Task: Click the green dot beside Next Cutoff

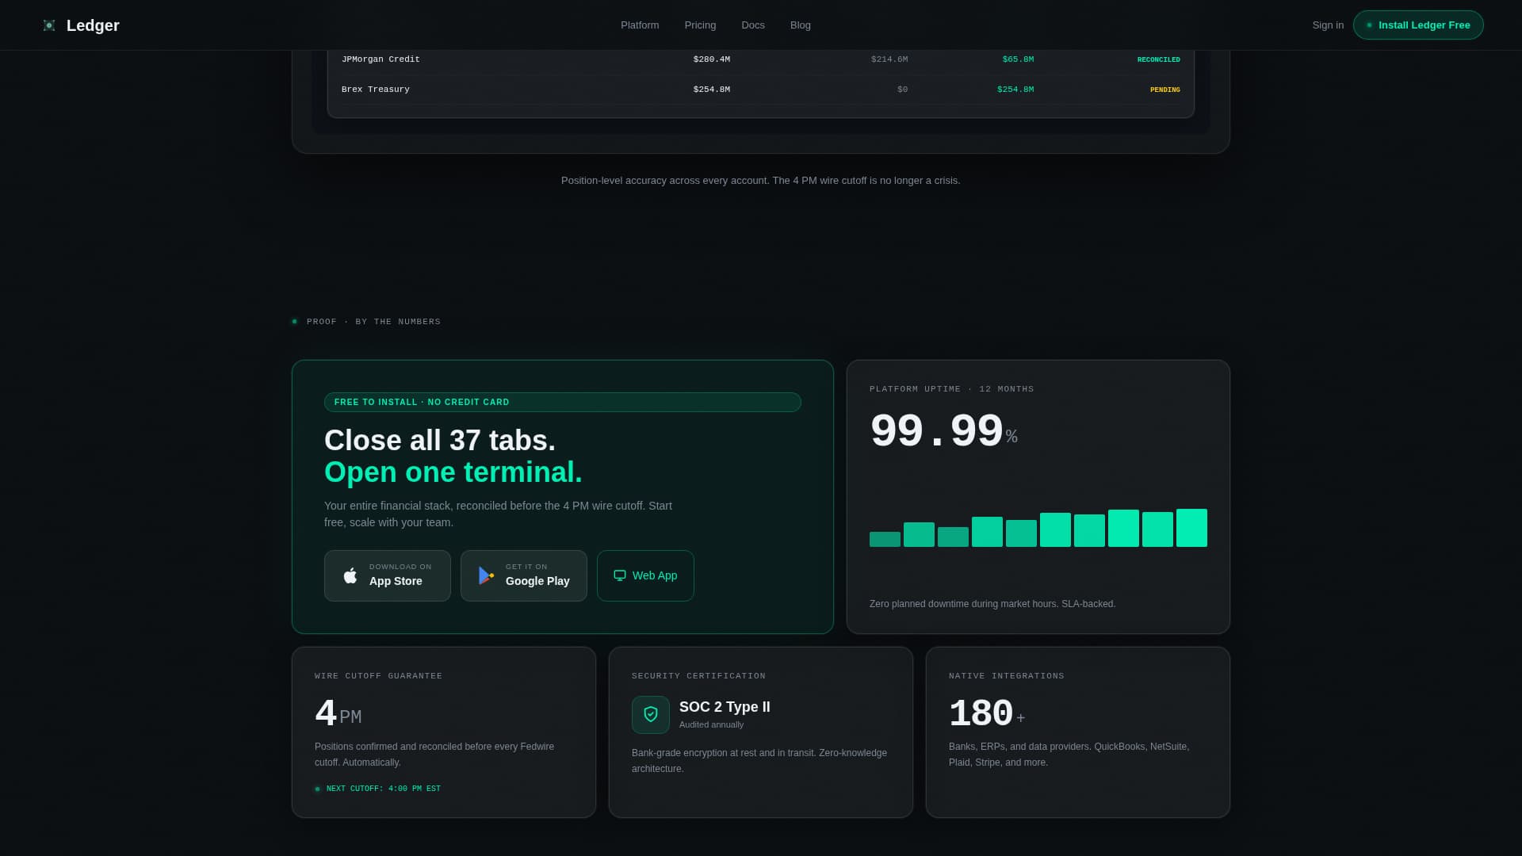Action: click(x=318, y=789)
